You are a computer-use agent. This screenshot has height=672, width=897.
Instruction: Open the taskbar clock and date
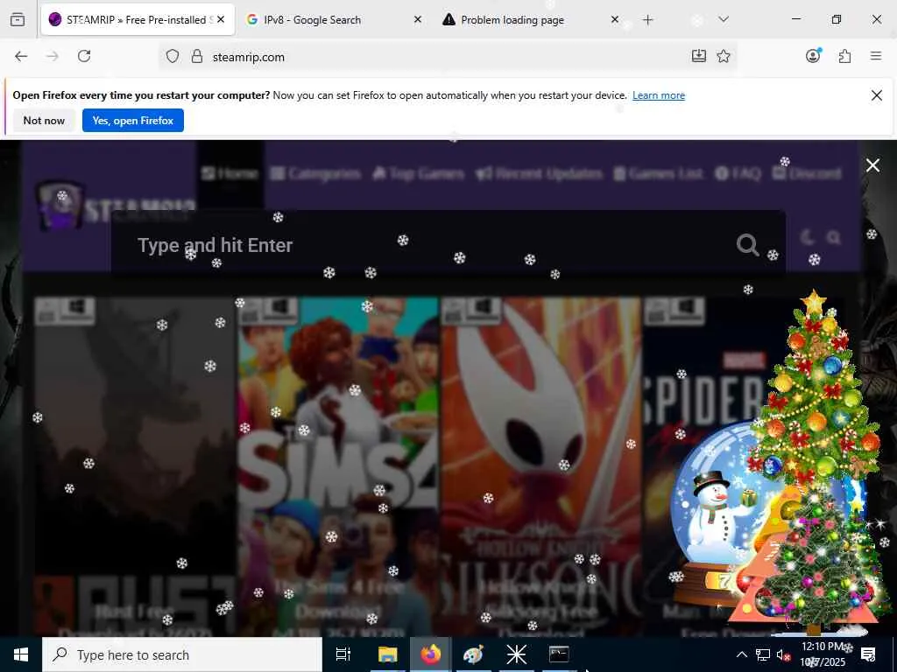tap(823, 654)
